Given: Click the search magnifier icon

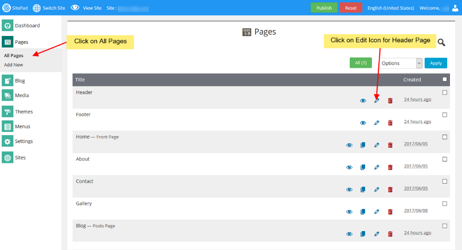Looking at the screenshot, I should [441, 42].
